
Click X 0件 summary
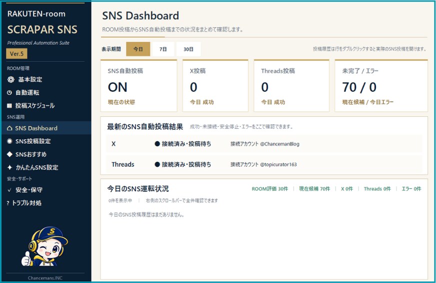[x=346, y=189]
